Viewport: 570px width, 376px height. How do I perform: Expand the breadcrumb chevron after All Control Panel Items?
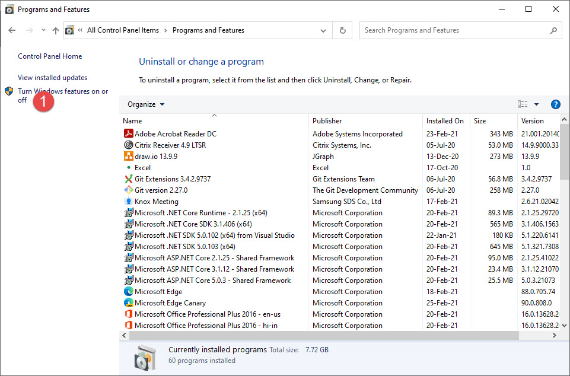pyautogui.click(x=165, y=30)
